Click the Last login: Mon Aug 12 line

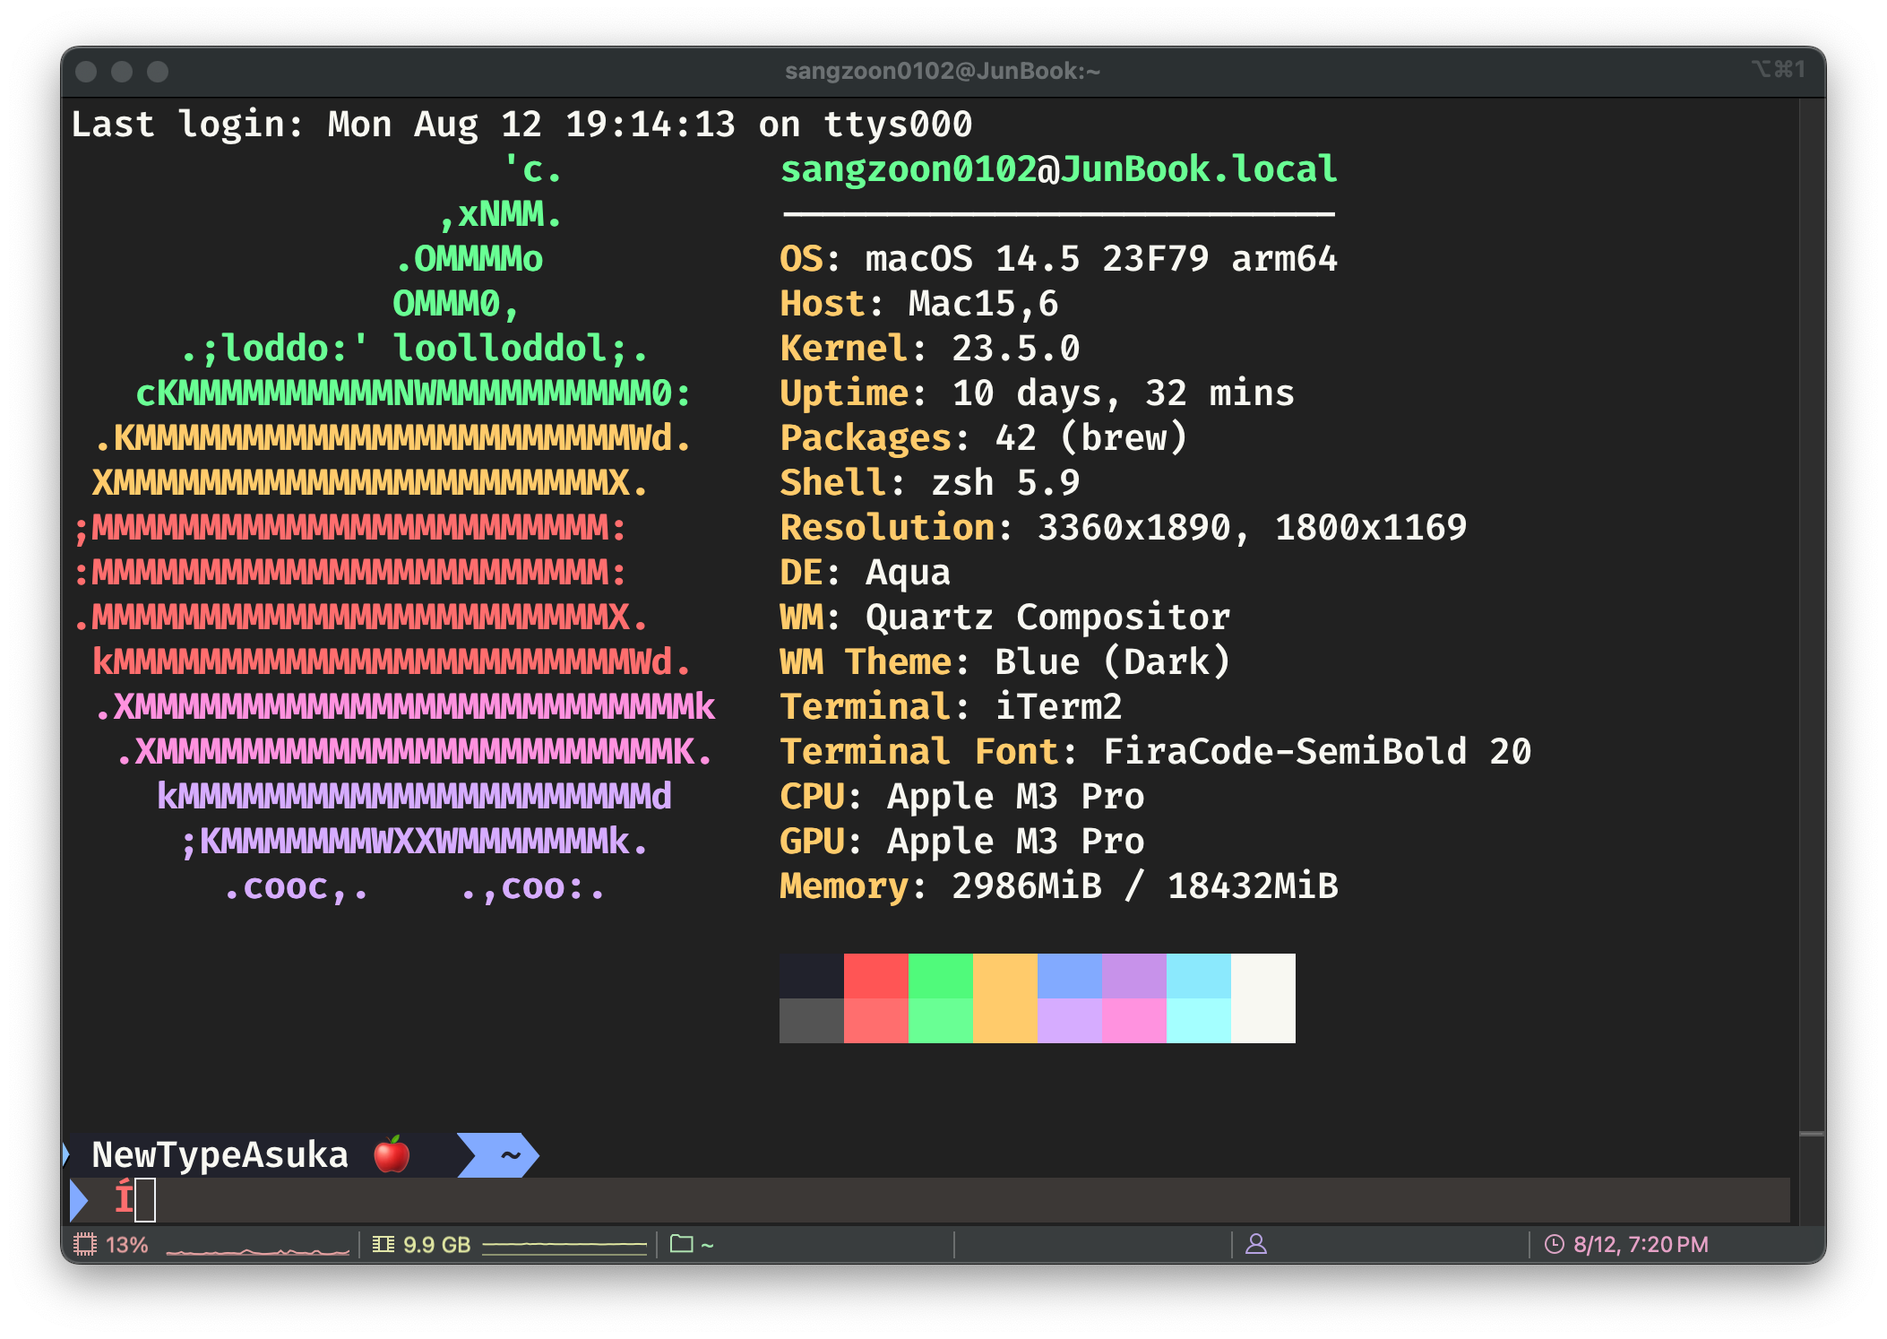tap(521, 125)
